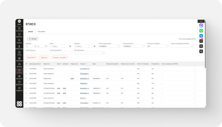
Task: Expand Статус проверки в ЕГИСЗ filter dropdown
Action: tap(182, 46)
